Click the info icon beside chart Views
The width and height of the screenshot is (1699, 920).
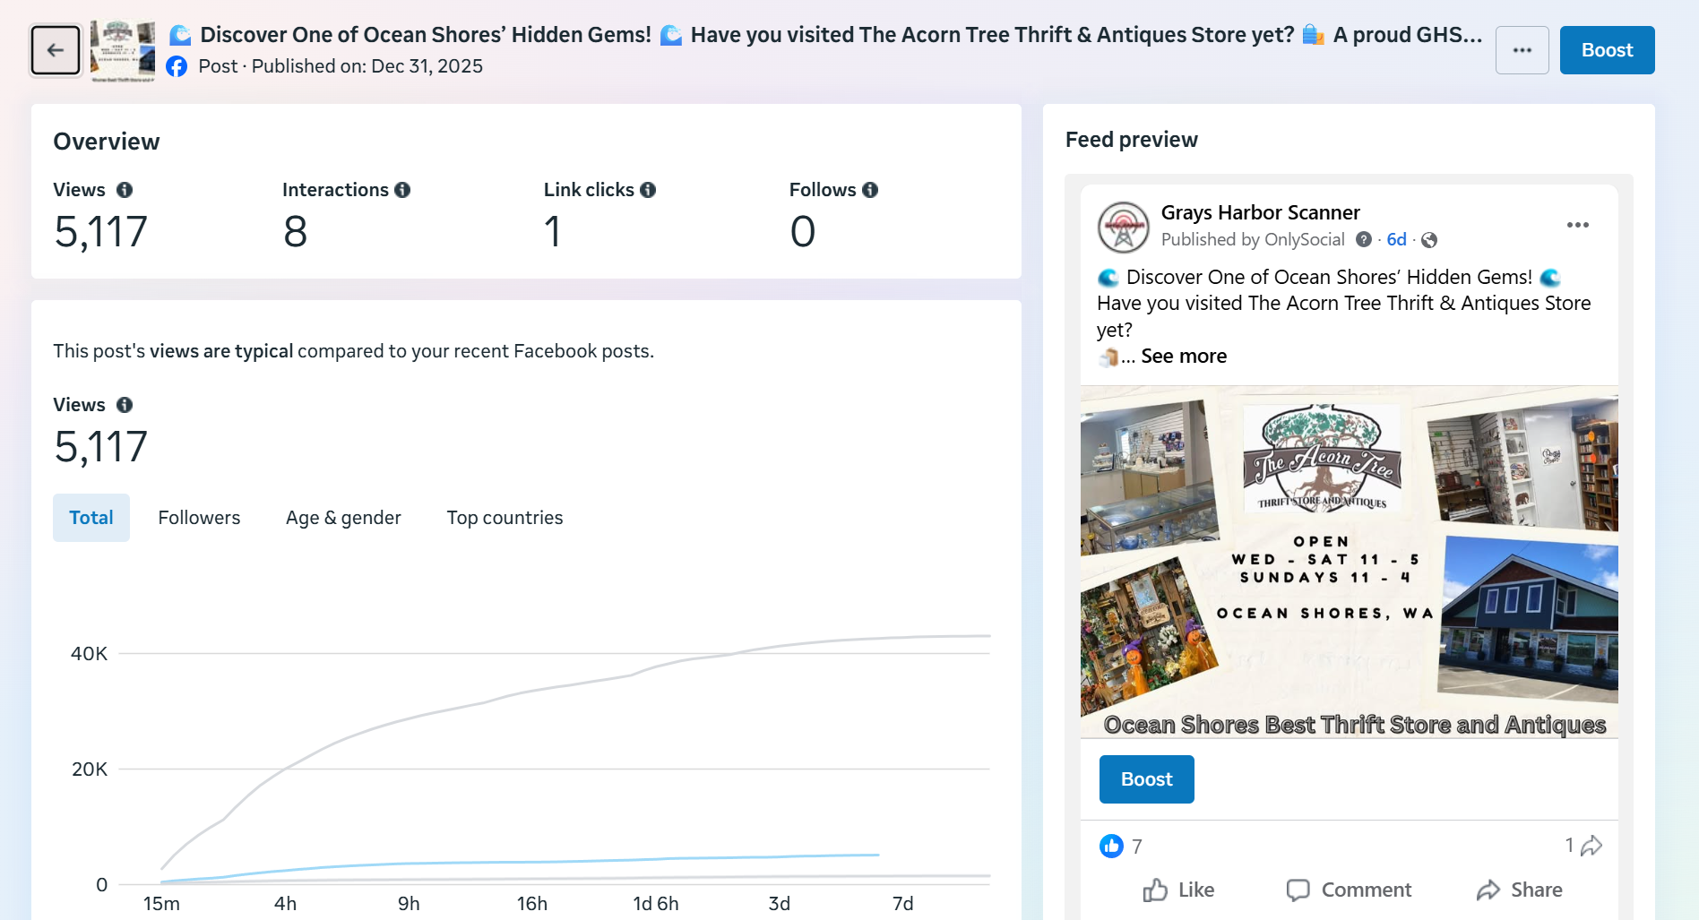[x=125, y=405]
